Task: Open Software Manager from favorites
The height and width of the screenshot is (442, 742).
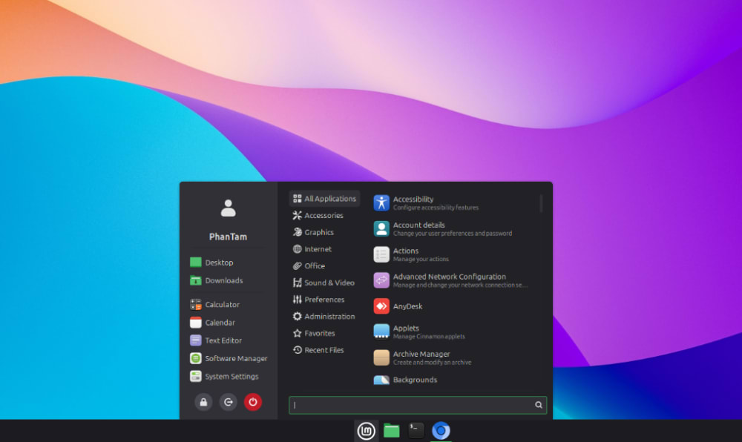Action: (x=228, y=358)
